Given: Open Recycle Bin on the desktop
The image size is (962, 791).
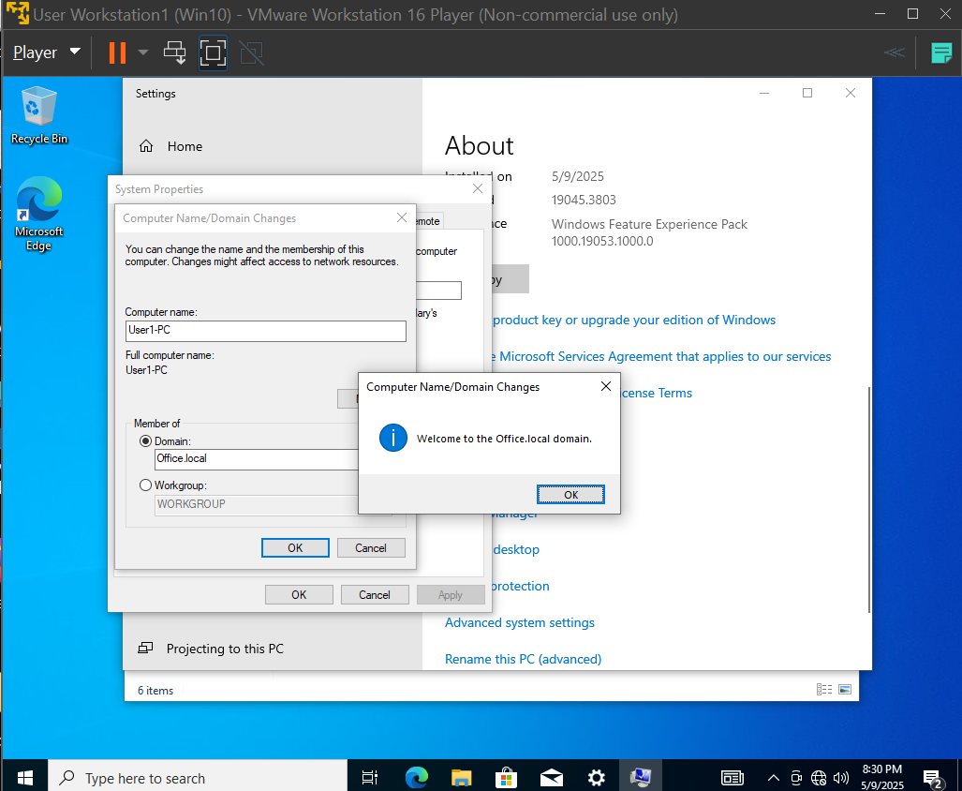Looking at the screenshot, I should [39, 115].
